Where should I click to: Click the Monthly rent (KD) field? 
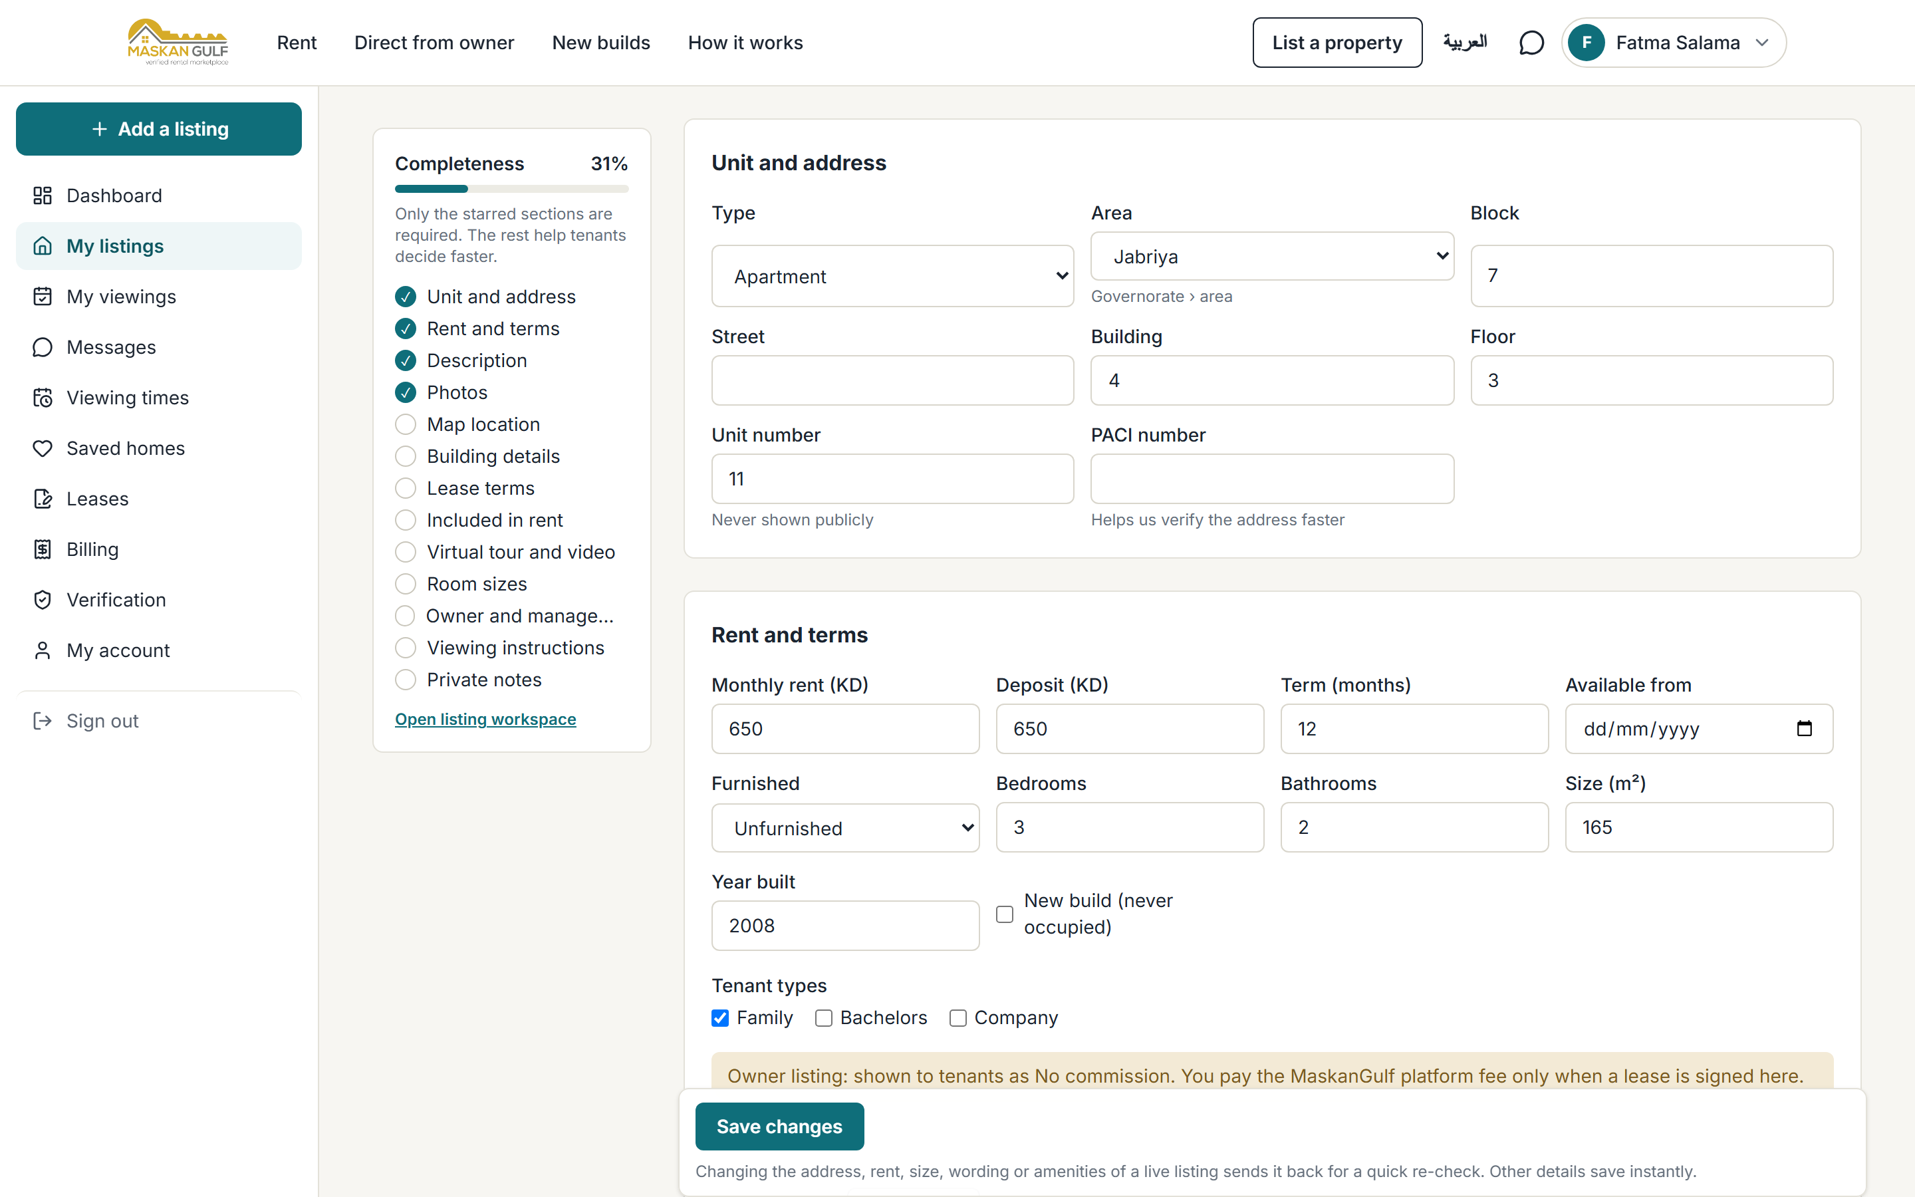pos(845,729)
